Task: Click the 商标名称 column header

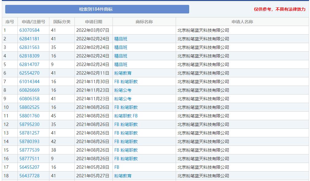Action: (x=144, y=22)
